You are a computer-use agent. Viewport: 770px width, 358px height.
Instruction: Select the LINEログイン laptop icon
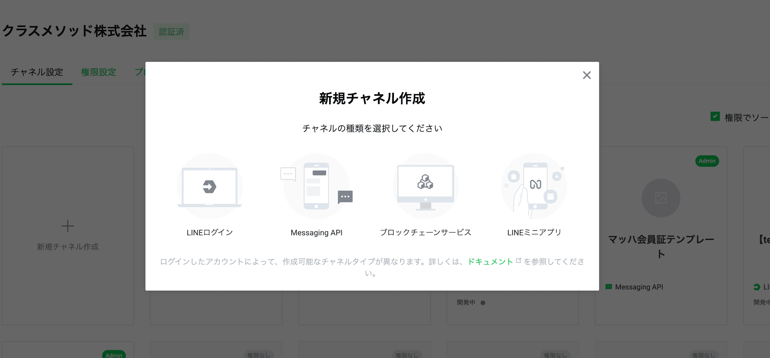pos(209,186)
